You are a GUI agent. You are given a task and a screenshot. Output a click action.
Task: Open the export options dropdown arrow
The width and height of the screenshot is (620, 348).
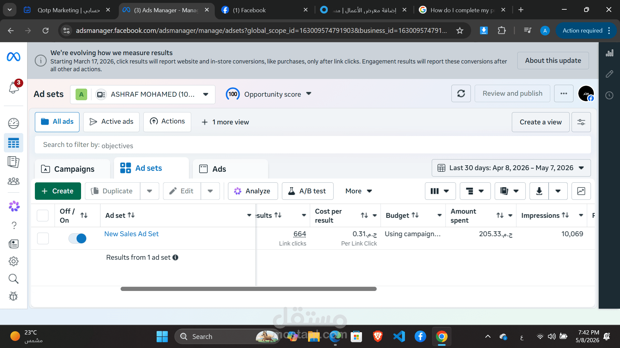pos(558,191)
